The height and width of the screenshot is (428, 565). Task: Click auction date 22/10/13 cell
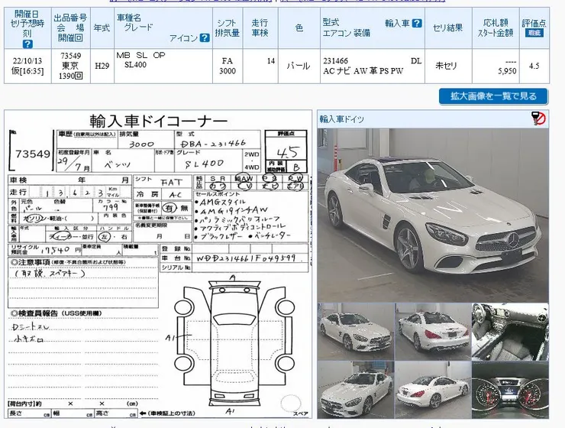click(27, 60)
